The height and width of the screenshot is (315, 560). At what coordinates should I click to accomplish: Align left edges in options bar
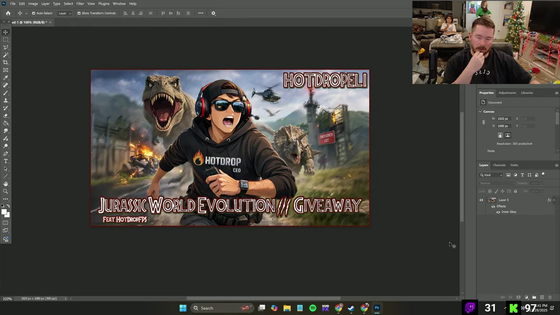pos(126,13)
